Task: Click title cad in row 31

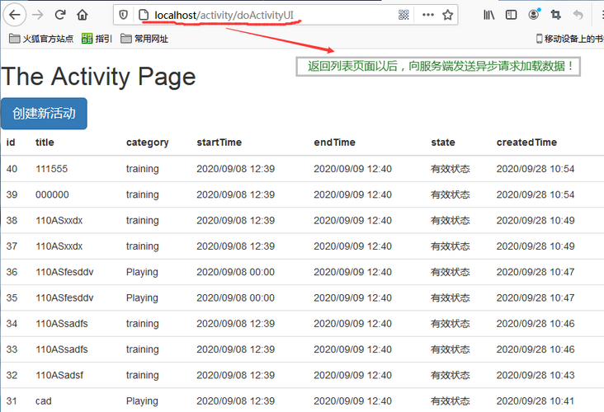Action: (44, 401)
